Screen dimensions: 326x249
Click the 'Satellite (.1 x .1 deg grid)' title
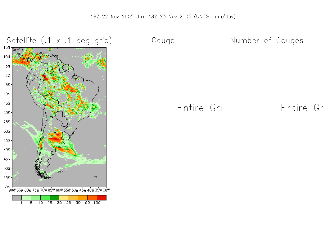(x=59, y=40)
